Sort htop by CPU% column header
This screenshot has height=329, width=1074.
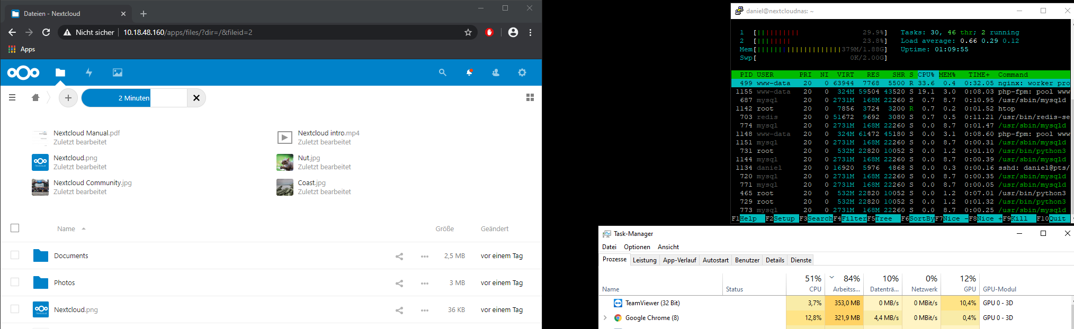(926, 75)
